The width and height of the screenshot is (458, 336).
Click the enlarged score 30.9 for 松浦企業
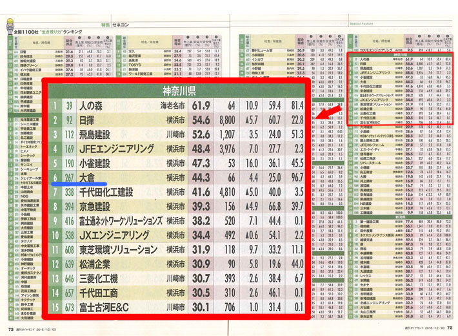click(x=201, y=264)
